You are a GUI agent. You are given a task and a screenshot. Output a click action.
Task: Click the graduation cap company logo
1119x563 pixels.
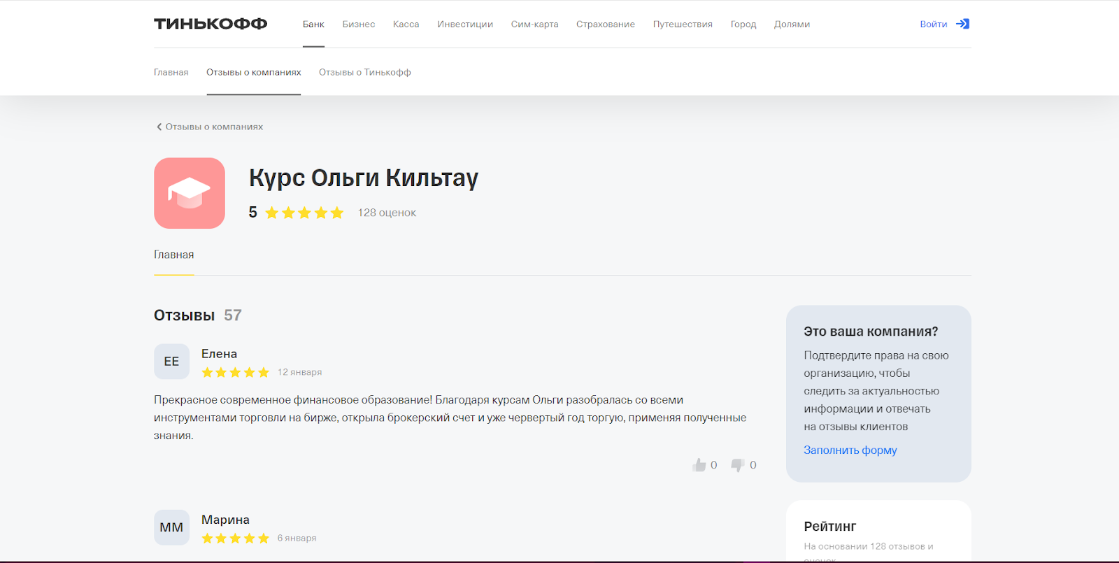[x=190, y=193]
